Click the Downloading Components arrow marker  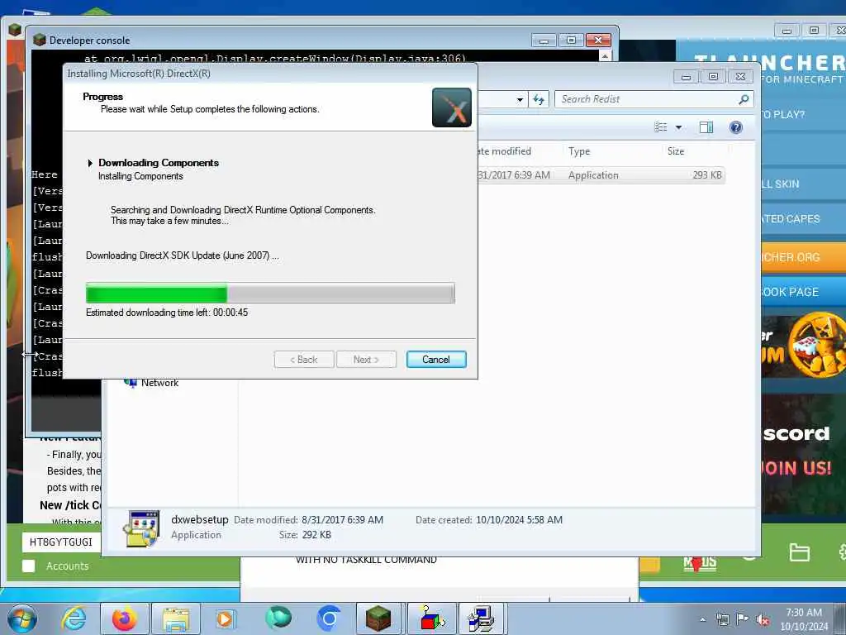pyautogui.click(x=90, y=163)
